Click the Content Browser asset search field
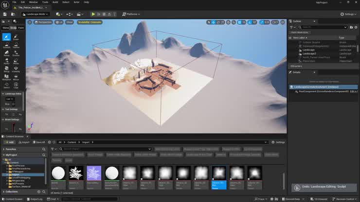 pos(106,149)
